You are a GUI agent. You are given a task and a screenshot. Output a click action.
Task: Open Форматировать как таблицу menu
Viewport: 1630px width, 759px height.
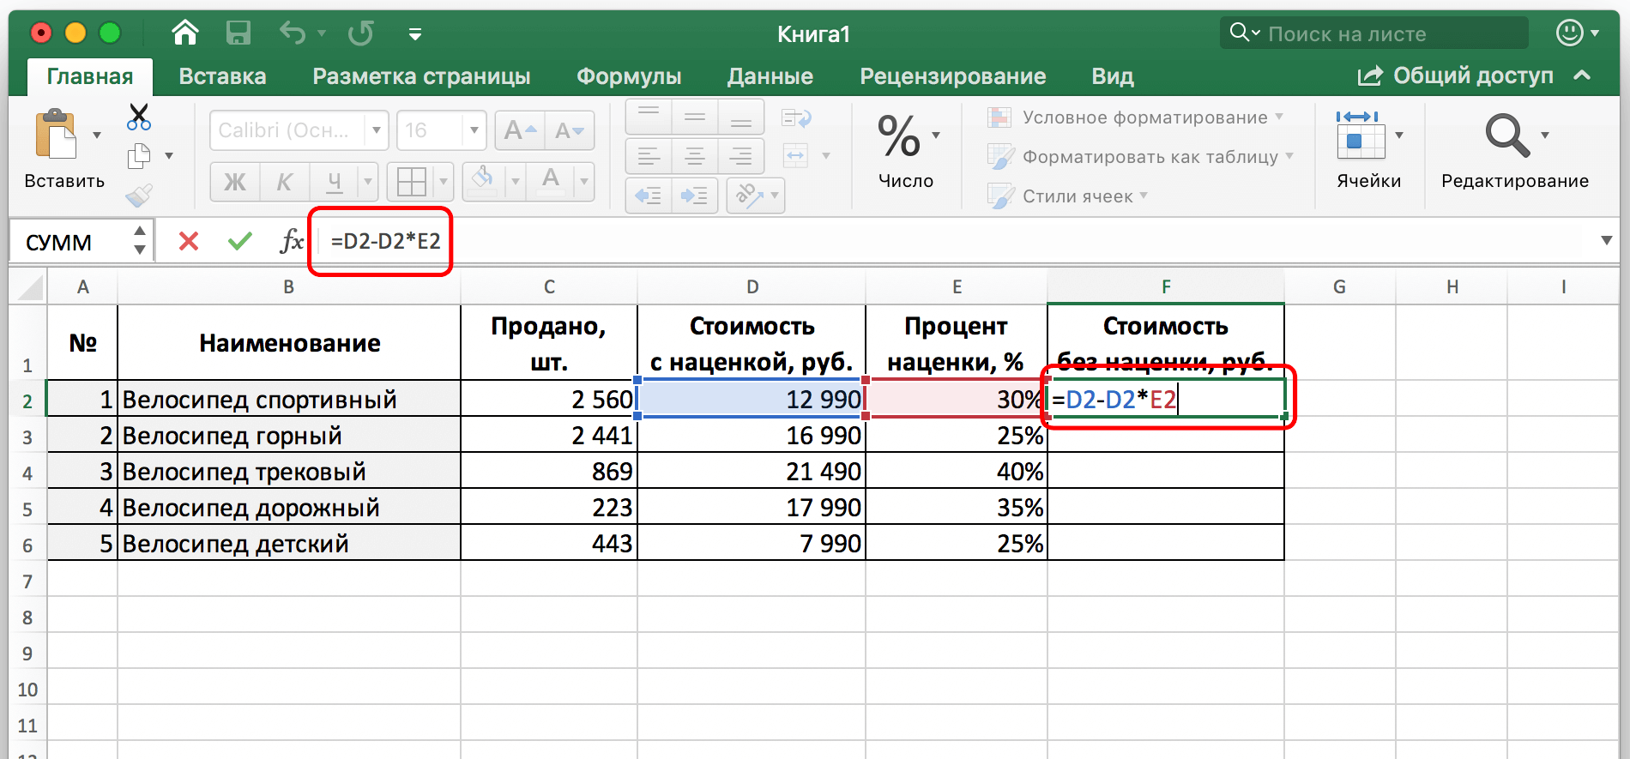1140,157
